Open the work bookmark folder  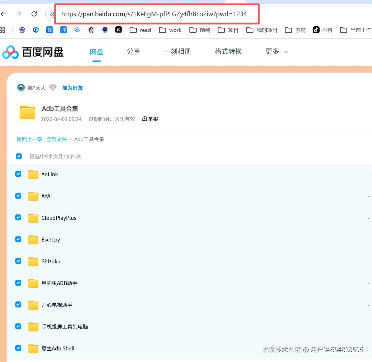click(170, 30)
